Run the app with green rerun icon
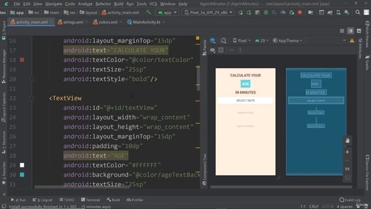The width and height of the screenshot is (371, 209). [241, 12]
